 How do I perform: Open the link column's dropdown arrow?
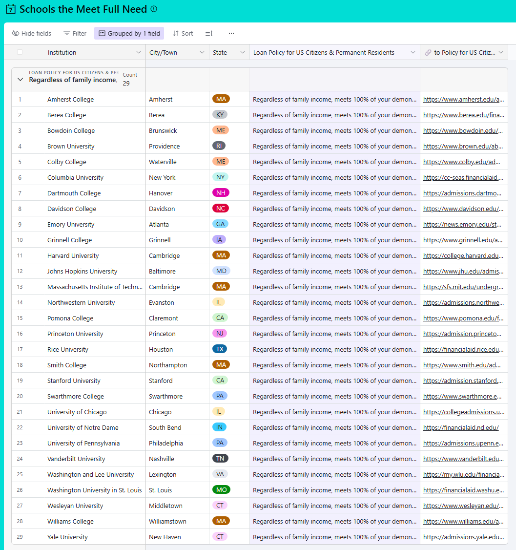tap(501, 52)
